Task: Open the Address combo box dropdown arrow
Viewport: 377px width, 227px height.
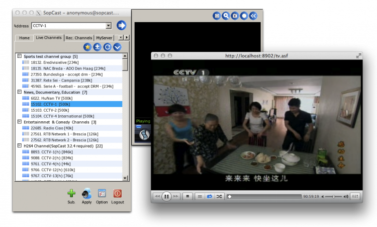Action: tap(109, 26)
